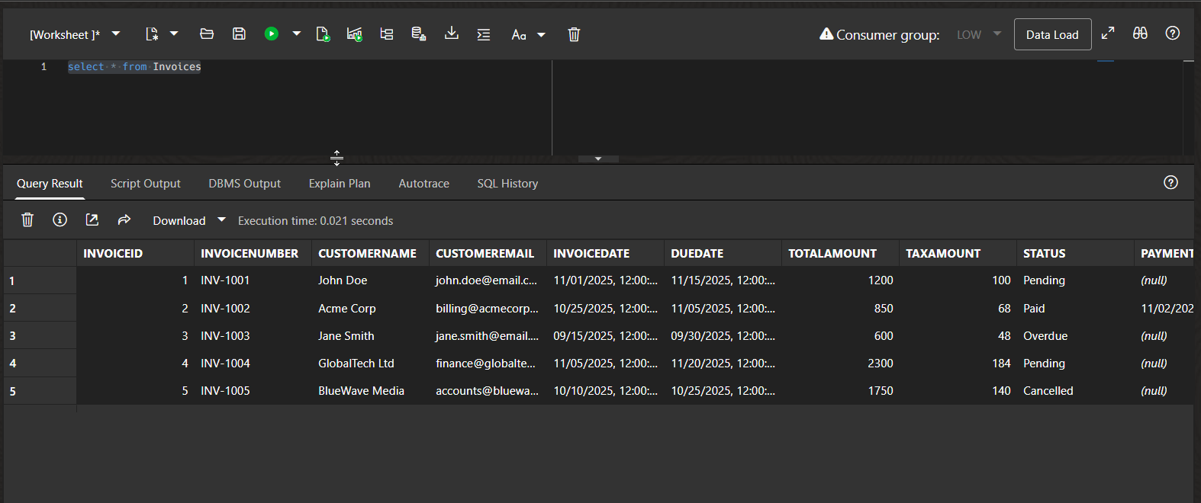Screen dimensions: 1201x503
Task: Click the chart with play badge icon
Action: pos(355,34)
